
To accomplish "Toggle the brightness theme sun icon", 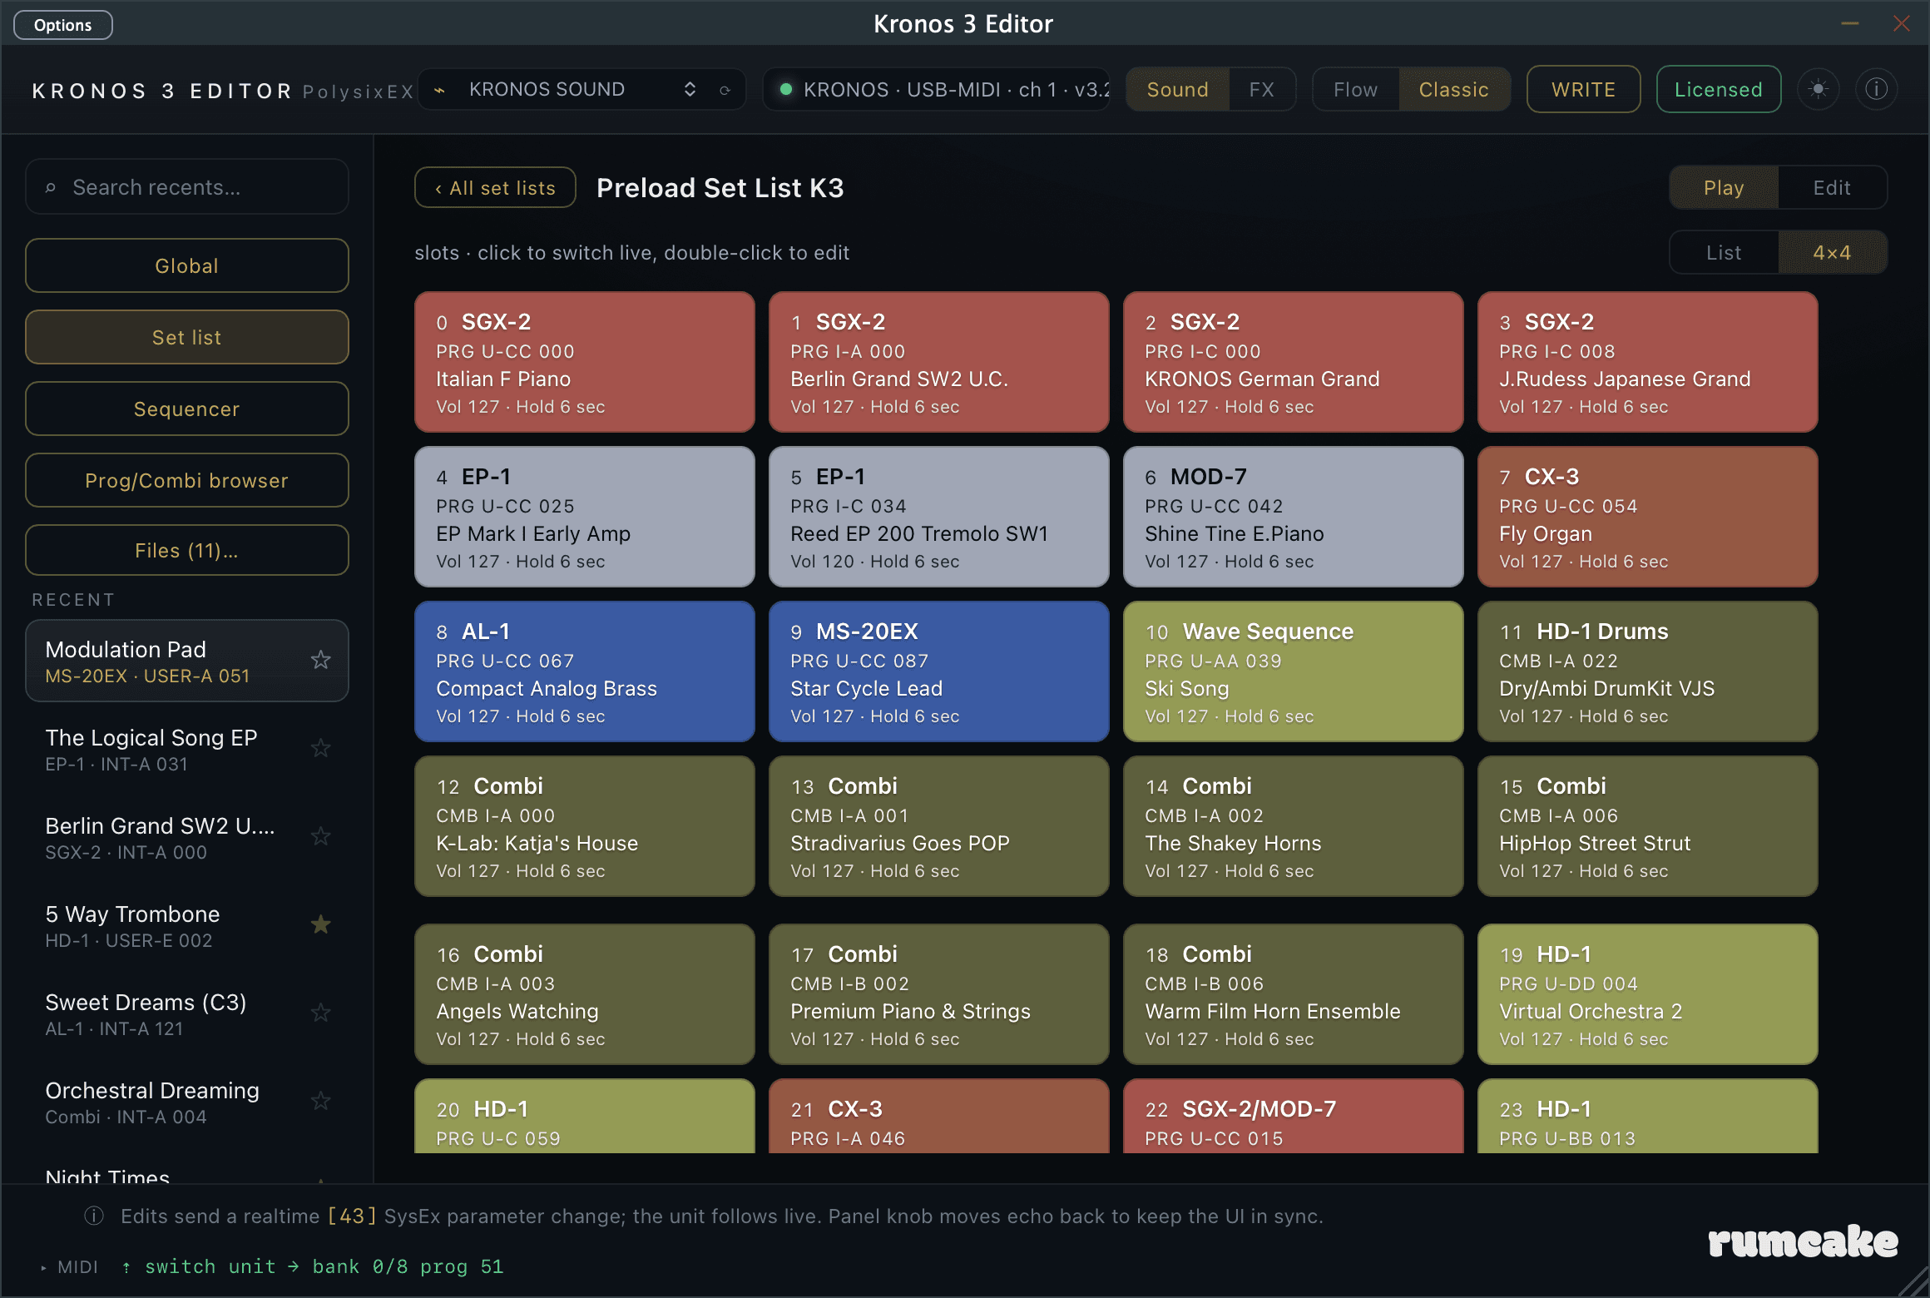I will click(1819, 89).
